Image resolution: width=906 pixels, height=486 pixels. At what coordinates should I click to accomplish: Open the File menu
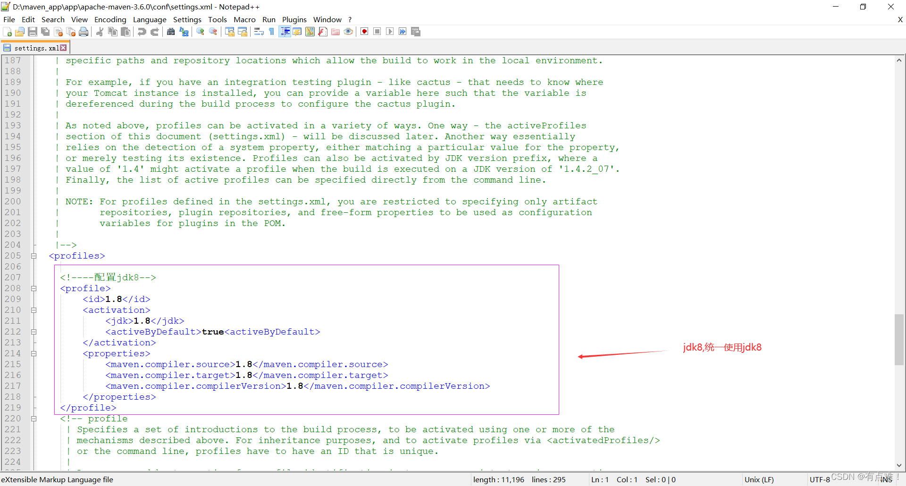click(9, 19)
